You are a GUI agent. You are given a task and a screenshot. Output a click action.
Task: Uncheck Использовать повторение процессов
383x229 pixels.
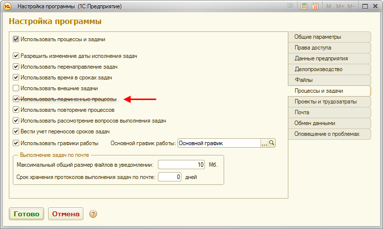coord(16,110)
